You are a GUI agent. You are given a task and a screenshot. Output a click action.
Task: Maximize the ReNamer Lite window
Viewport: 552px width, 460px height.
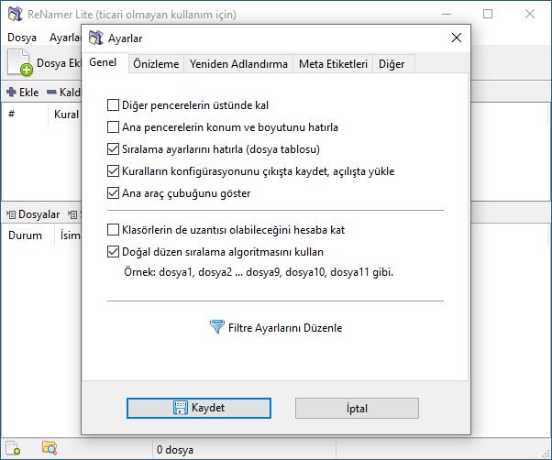[x=488, y=14]
